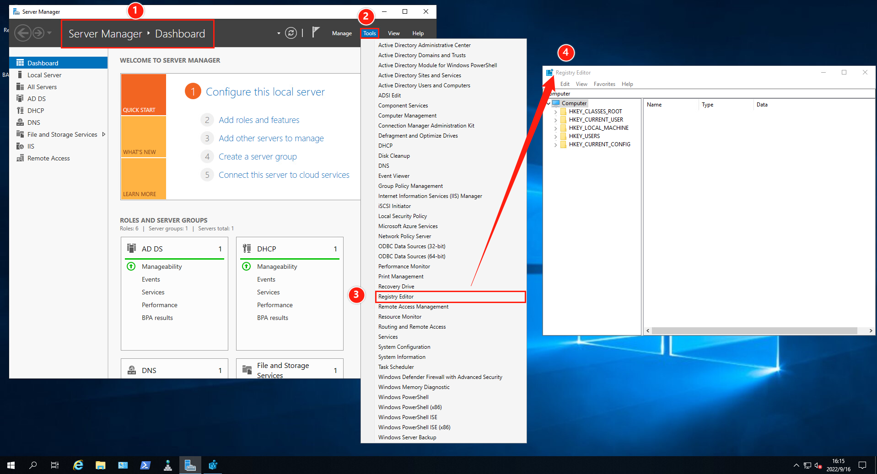Click the back navigation arrow in Server Manager
The height and width of the screenshot is (474, 877).
coord(23,33)
